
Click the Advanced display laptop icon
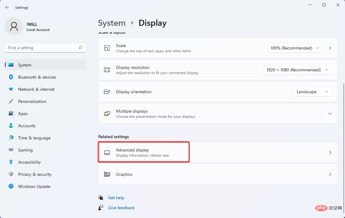coord(107,152)
